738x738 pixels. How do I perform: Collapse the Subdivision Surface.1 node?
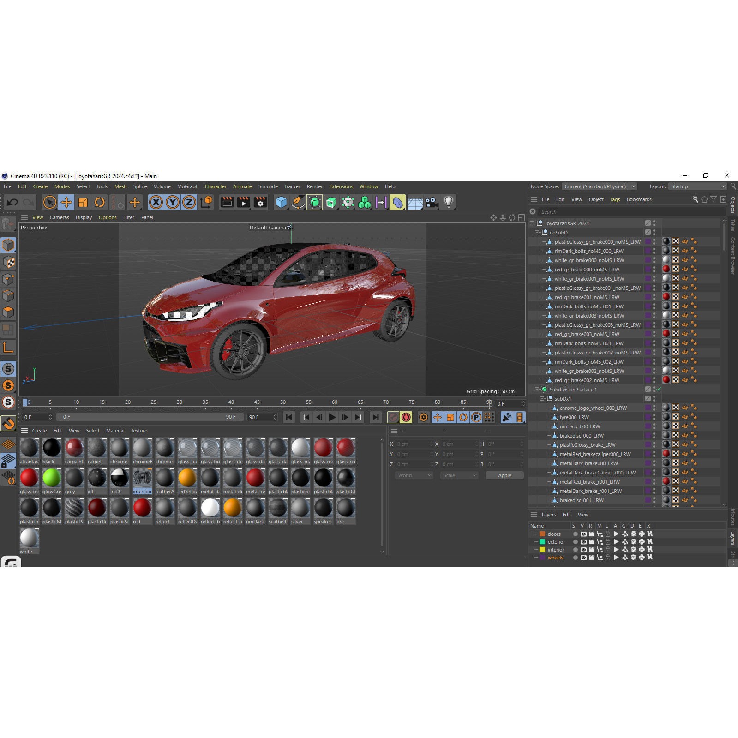[x=537, y=389]
